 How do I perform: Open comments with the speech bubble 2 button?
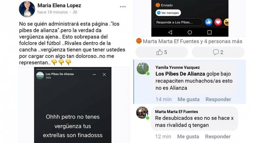(218, 52)
